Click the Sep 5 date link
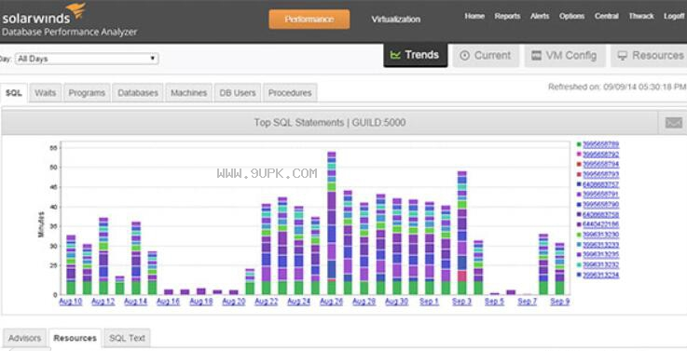This screenshot has width=687, height=351. [x=494, y=302]
